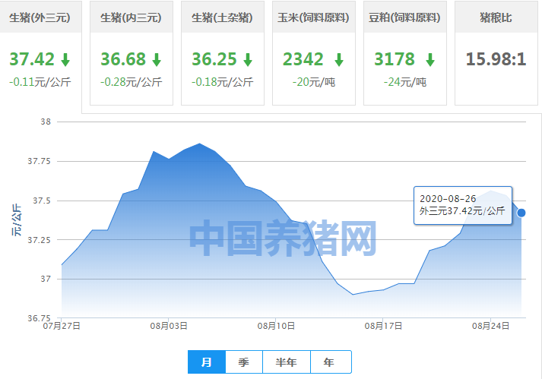Image resolution: width=542 pixels, height=379 pixels.
Task: Select the 月 time range button
Action: [x=206, y=362]
